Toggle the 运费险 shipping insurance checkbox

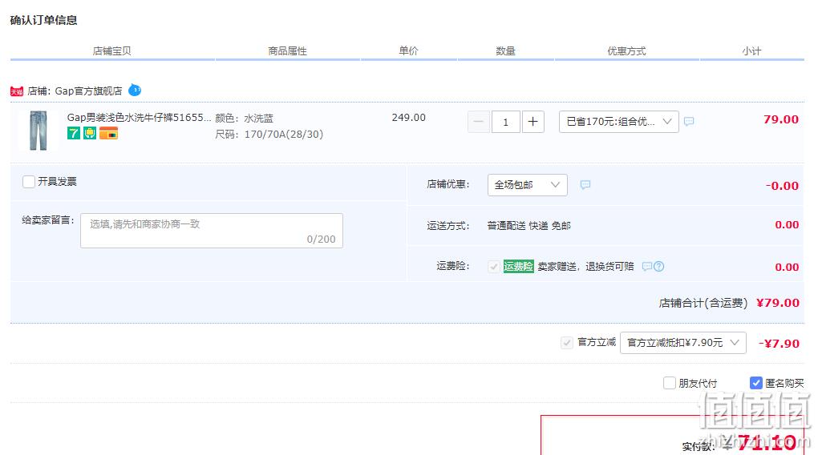(x=493, y=267)
